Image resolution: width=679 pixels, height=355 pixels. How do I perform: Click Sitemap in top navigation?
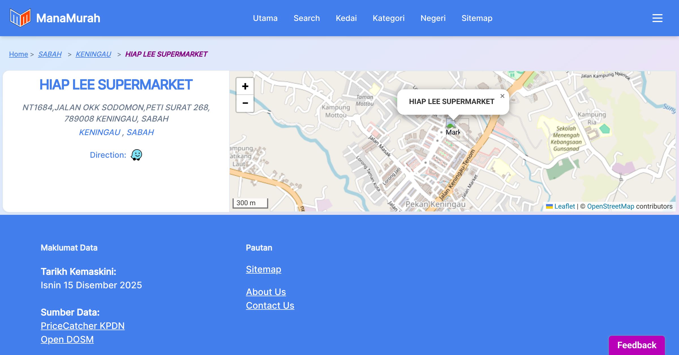(x=477, y=18)
